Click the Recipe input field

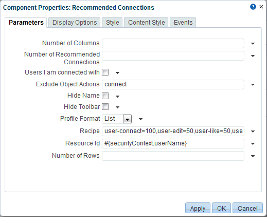(x=173, y=131)
